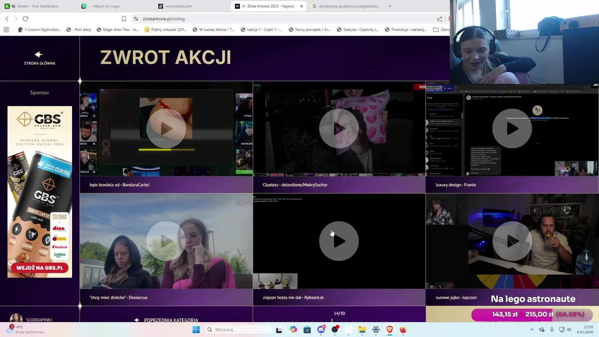Play the chcę mieć dziecko - Dosiaczux clip
The height and width of the screenshot is (337, 599).
coord(166,241)
